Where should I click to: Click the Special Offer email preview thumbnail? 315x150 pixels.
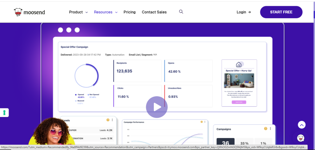(x=239, y=83)
